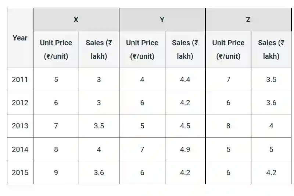
Task: Select Z sales value 3.6 for 2012
Action: 271,103
